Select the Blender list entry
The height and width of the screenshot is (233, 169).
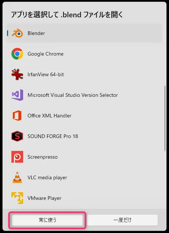coord(84,33)
